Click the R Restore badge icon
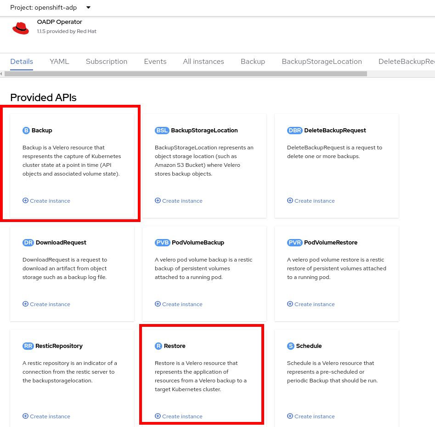 click(x=158, y=346)
